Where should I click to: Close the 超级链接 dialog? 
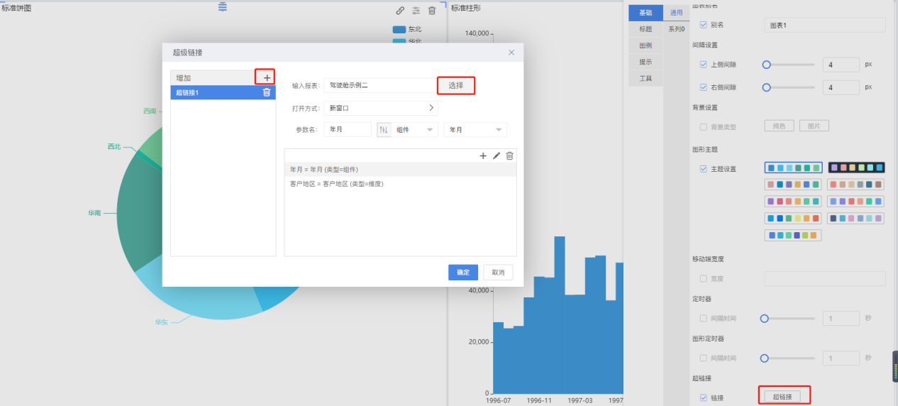tap(511, 53)
